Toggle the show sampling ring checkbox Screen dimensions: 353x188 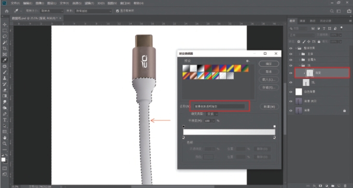(117, 11)
